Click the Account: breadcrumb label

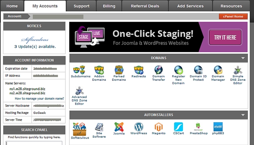[15, 16]
